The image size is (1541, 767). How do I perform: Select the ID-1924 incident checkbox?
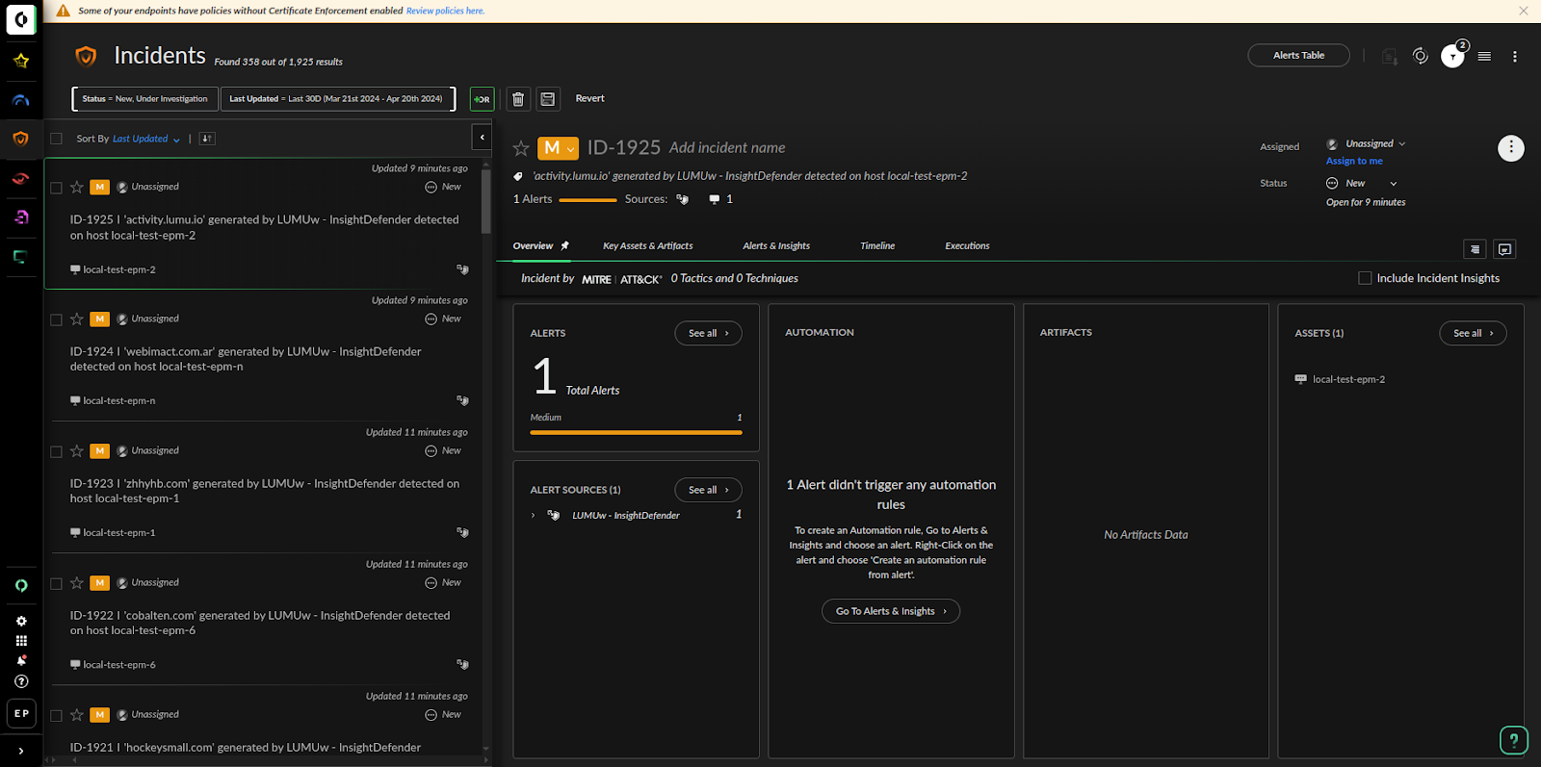point(56,320)
